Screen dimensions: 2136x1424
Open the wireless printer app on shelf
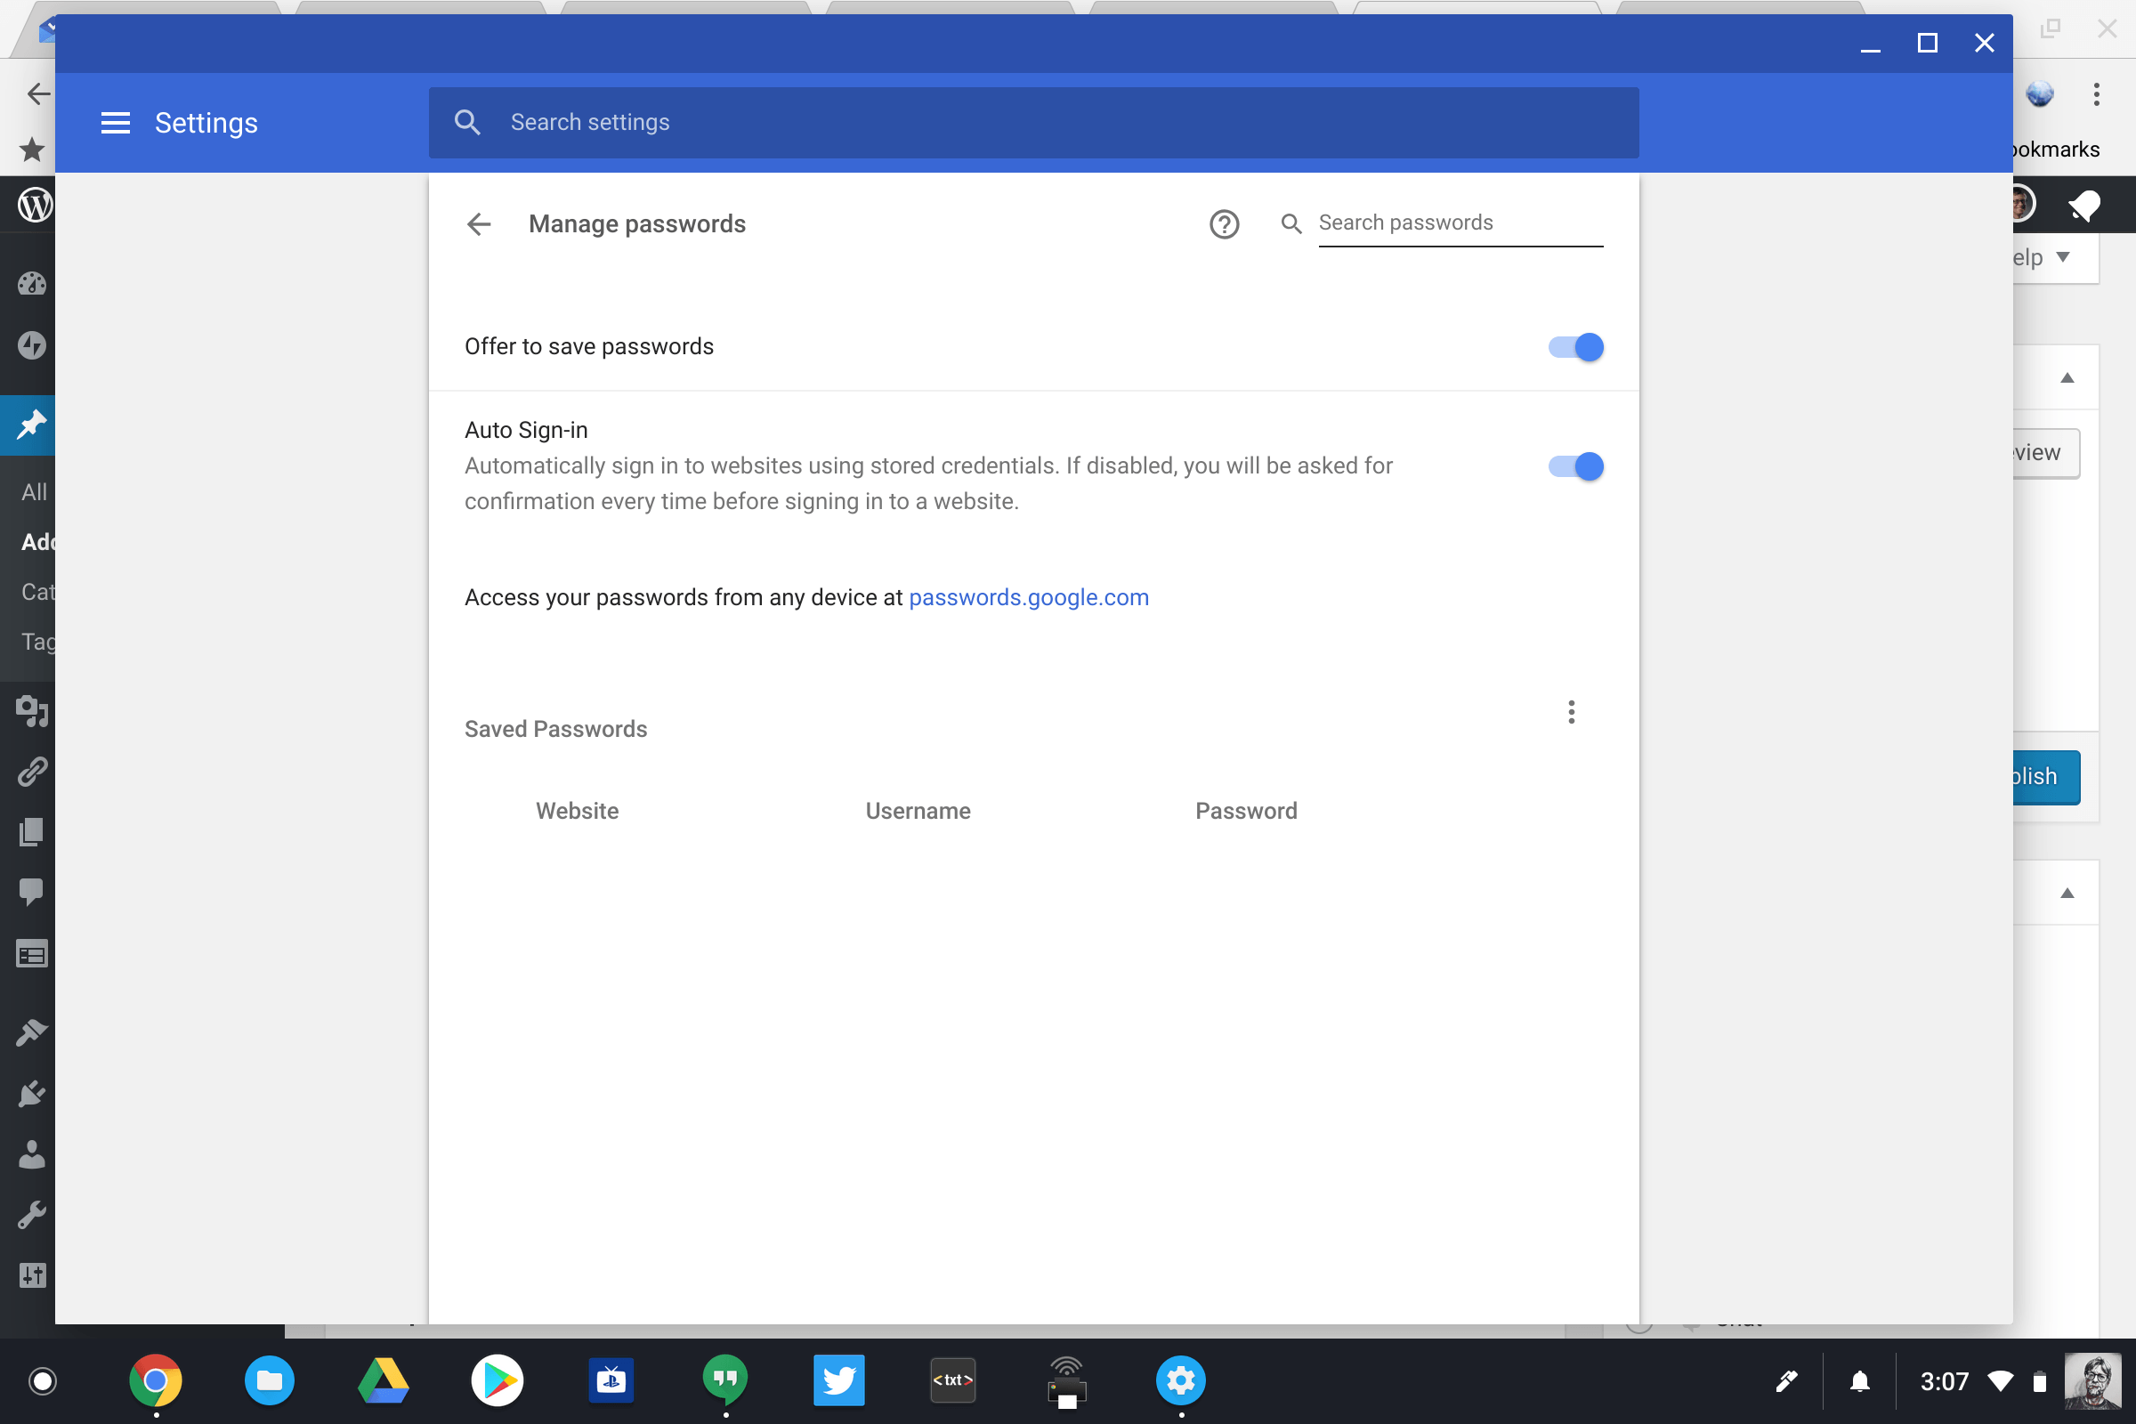(1066, 1380)
